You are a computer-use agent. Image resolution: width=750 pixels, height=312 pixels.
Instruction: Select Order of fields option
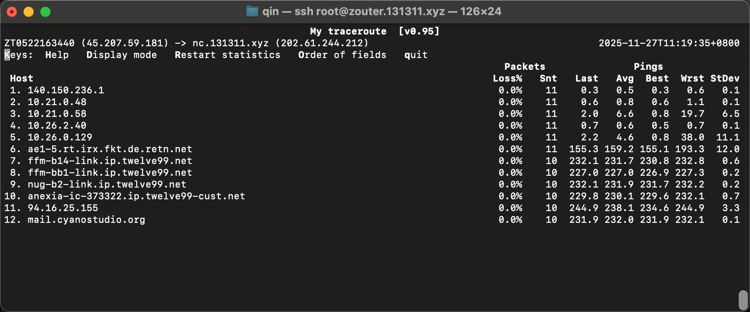click(x=342, y=55)
